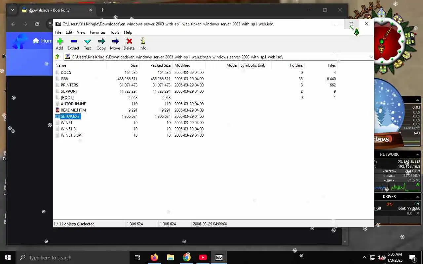Click the browser reload icon
This screenshot has width=423, height=264.
click(x=37, y=24)
